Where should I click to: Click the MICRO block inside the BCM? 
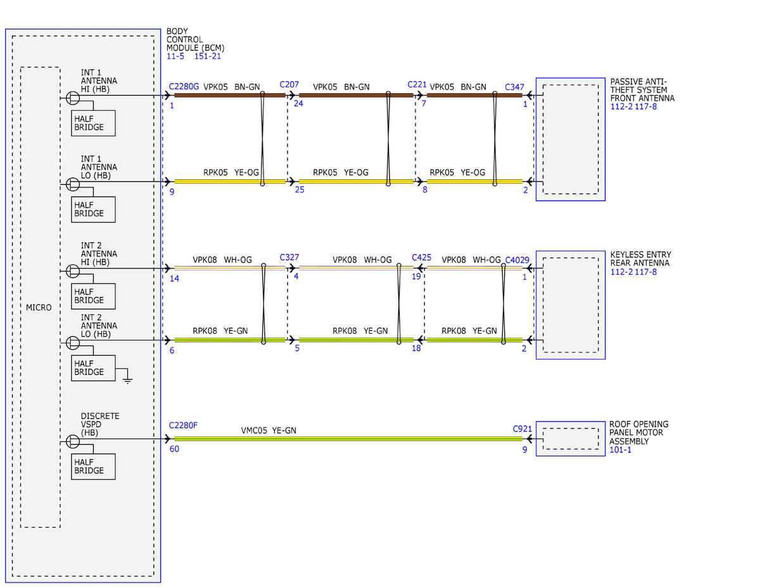coord(41,297)
